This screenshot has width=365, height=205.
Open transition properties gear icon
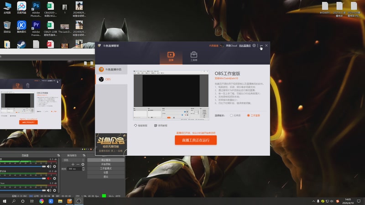point(83,164)
